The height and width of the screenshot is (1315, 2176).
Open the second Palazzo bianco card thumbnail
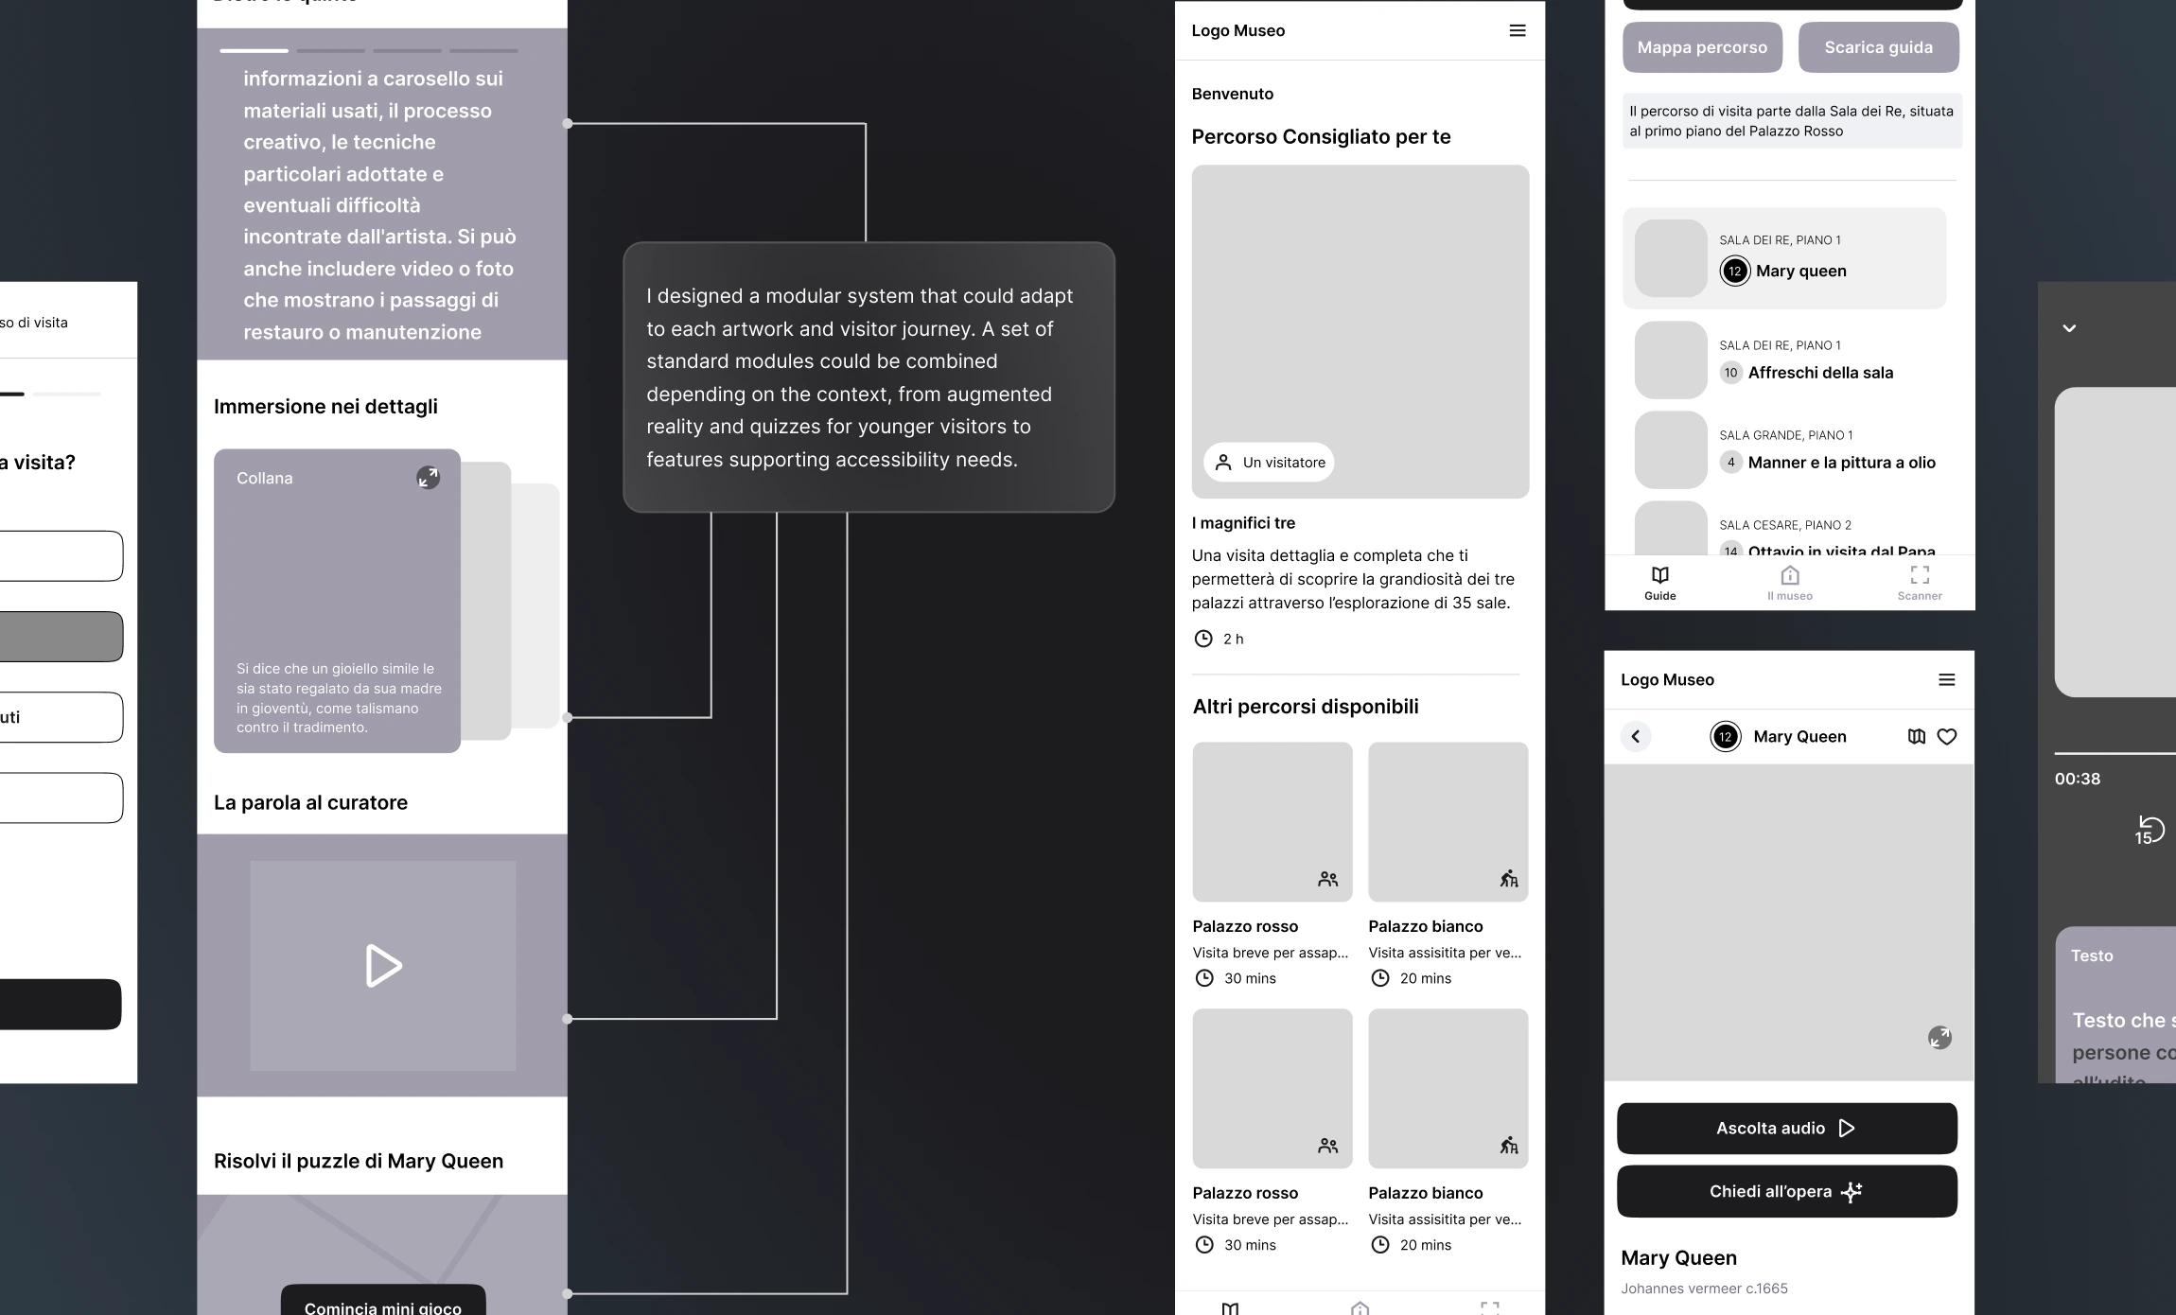(1448, 1089)
